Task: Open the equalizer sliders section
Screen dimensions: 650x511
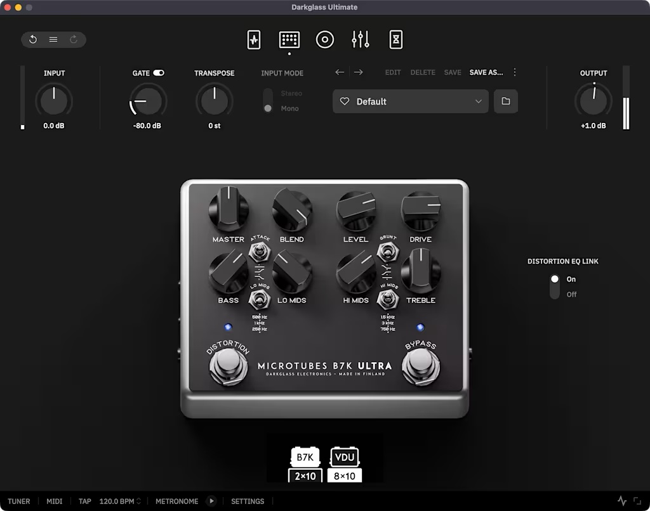Action: pos(361,40)
